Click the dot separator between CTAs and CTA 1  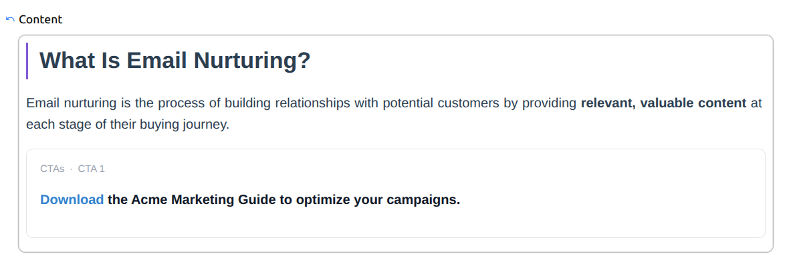point(71,169)
